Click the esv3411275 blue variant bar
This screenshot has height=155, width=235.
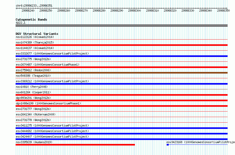[x=121, y=128]
